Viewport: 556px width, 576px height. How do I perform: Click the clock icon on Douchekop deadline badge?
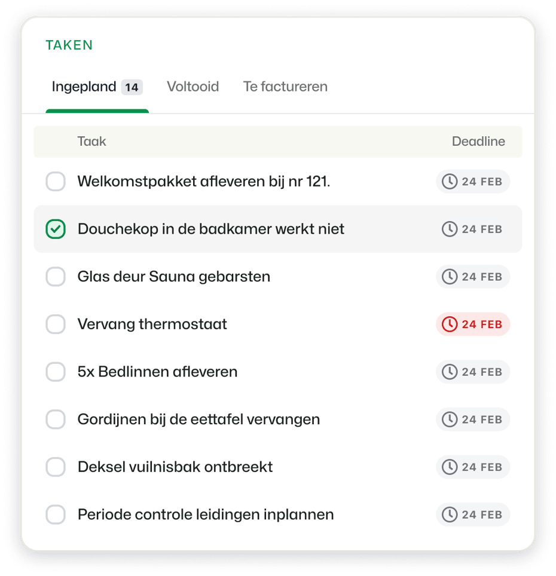tap(449, 229)
